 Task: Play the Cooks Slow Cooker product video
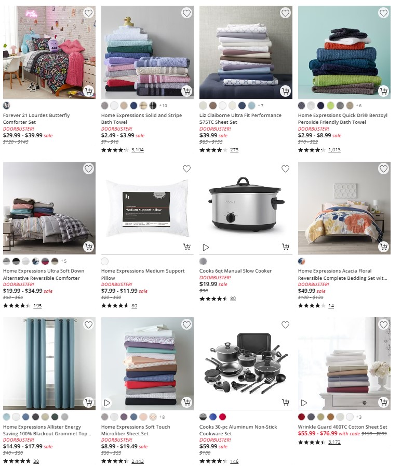pyautogui.click(x=206, y=247)
